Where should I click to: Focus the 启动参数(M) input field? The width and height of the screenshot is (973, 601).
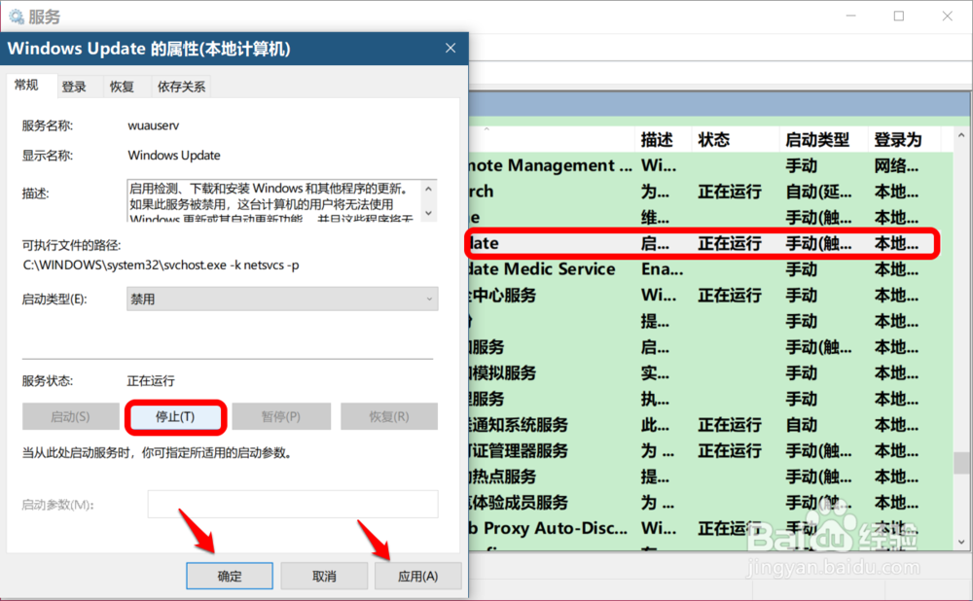(x=293, y=505)
